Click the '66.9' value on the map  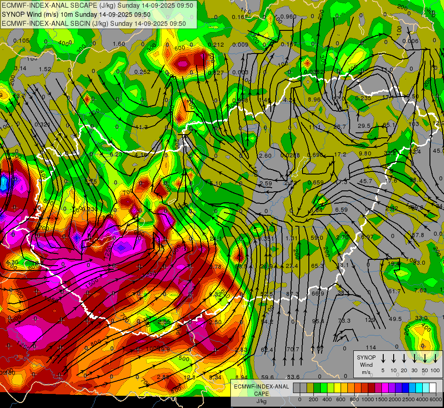tap(318, 294)
